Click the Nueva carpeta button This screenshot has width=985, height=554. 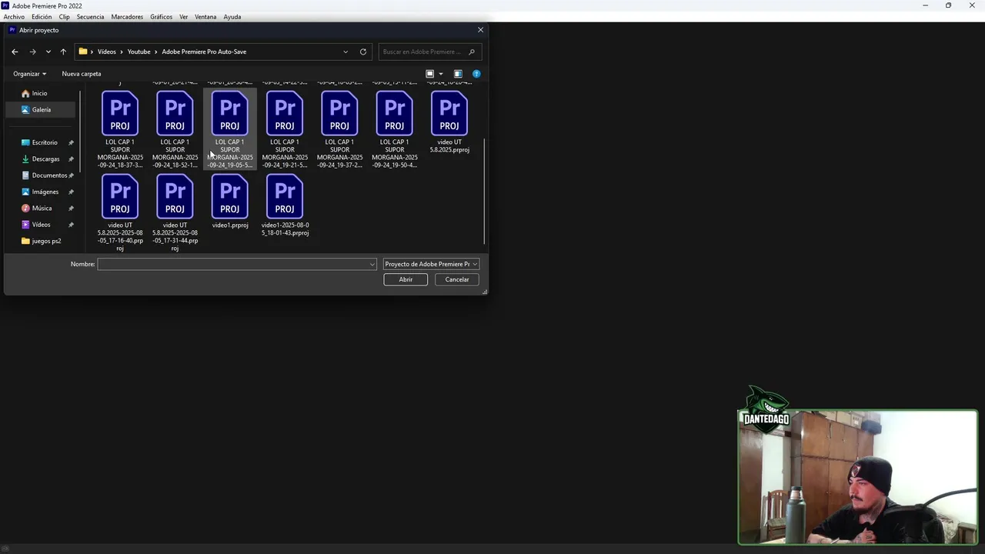[x=82, y=74]
